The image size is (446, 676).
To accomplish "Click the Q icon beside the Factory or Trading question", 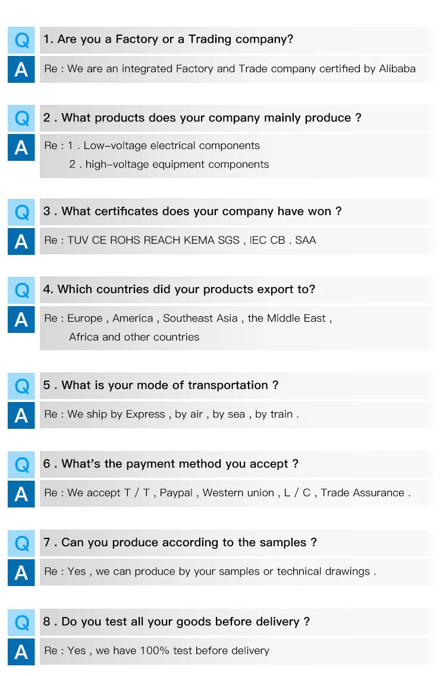I will (x=21, y=40).
